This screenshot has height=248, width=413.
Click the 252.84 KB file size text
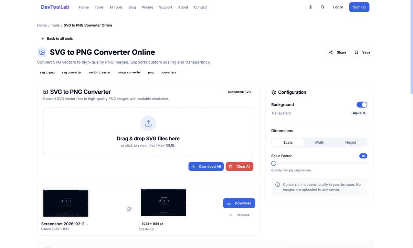[146, 229]
